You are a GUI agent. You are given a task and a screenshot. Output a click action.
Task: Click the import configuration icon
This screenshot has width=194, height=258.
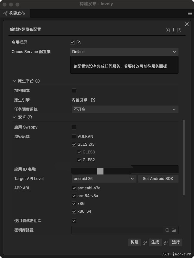pos(168,30)
